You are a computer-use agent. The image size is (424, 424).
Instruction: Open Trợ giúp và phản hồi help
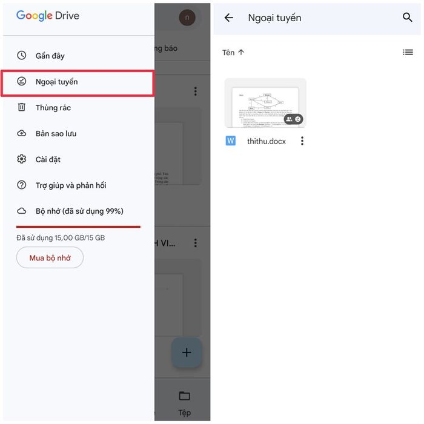click(78, 185)
